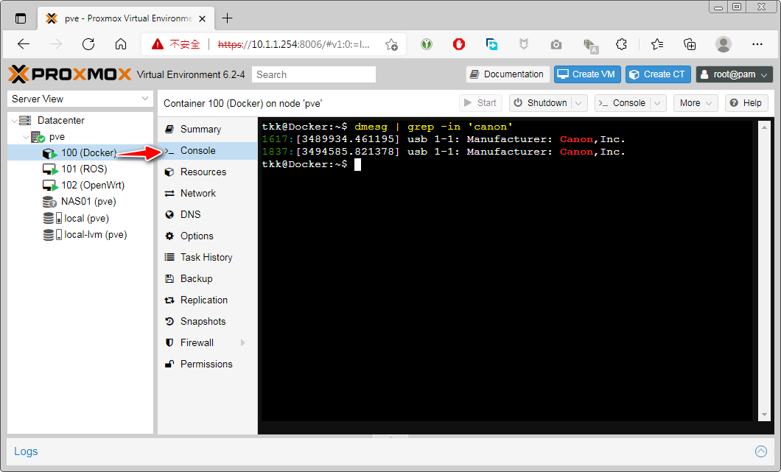Open the root@pam user menu
Screen dimensions: 781x472
click(x=735, y=74)
